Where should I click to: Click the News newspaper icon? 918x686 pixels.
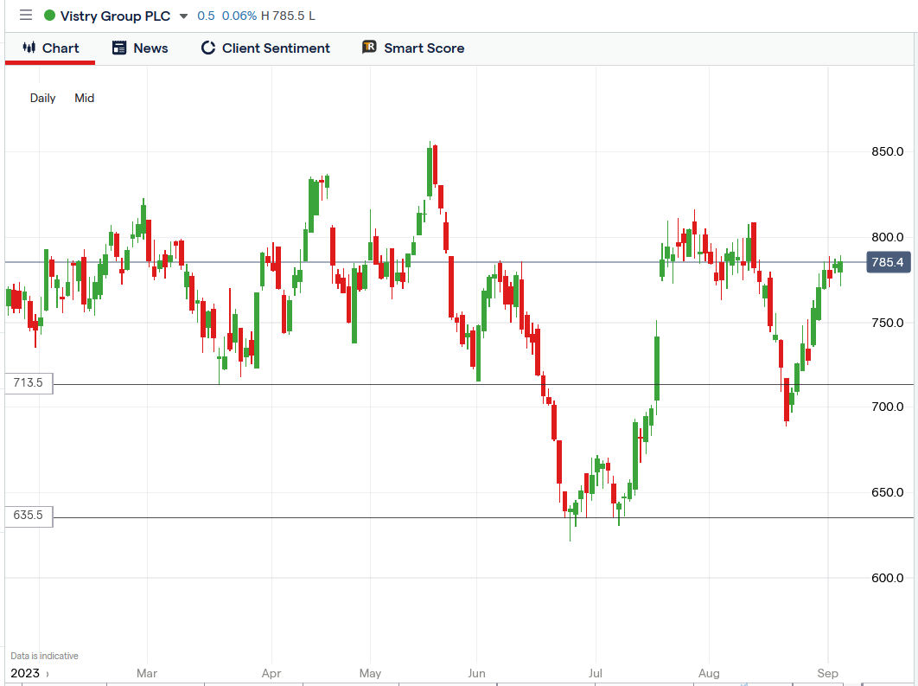(x=119, y=48)
